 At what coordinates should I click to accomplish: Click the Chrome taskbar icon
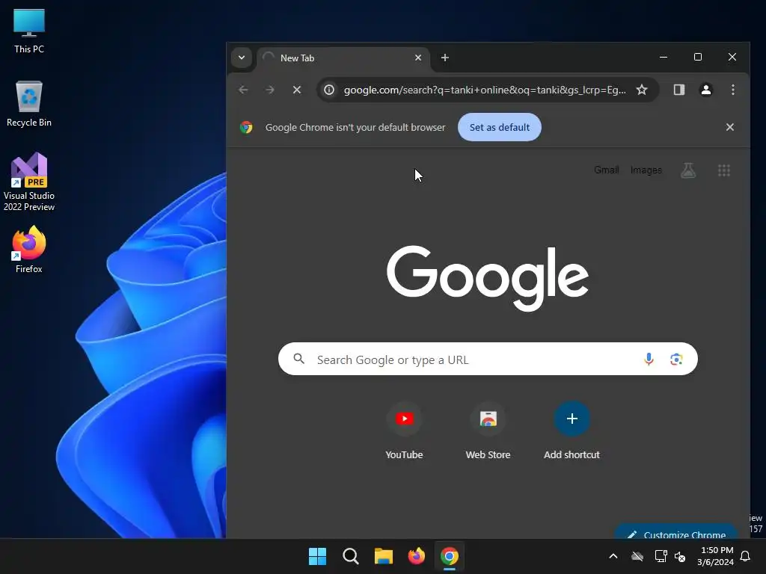(x=450, y=556)
